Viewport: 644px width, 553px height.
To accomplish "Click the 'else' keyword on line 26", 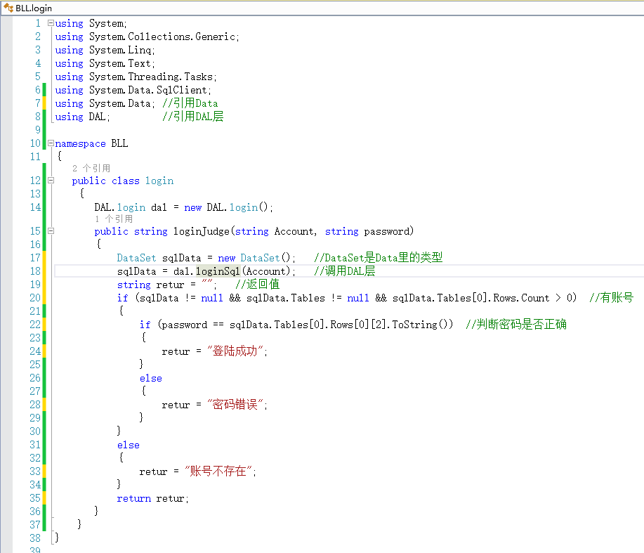I will [151, 378].
